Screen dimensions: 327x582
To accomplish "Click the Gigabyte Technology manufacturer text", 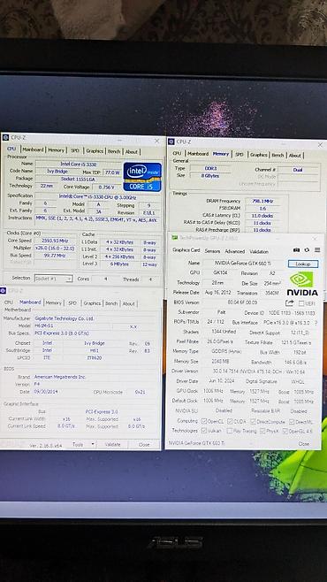I will point(64,318).
